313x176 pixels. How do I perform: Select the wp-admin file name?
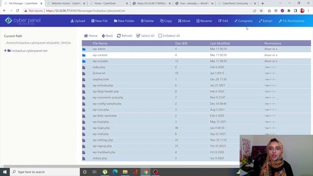pyautogui.click(x=99, y=49)
